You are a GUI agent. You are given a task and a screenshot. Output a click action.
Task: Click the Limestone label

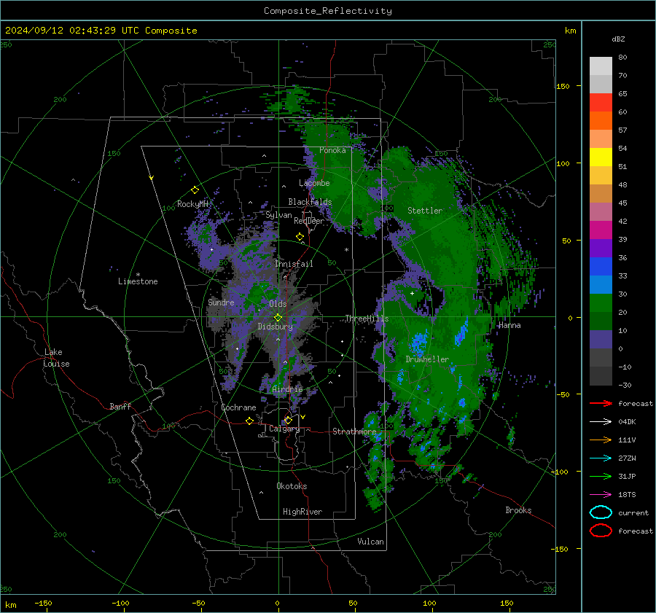[138, 281]
